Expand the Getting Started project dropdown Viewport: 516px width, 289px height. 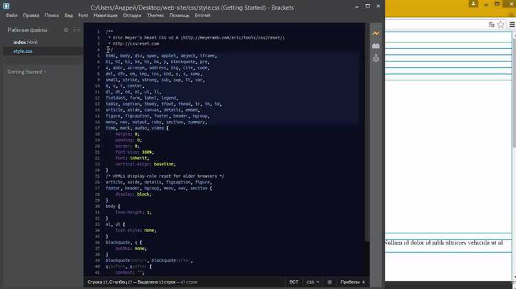pos(26,71)
